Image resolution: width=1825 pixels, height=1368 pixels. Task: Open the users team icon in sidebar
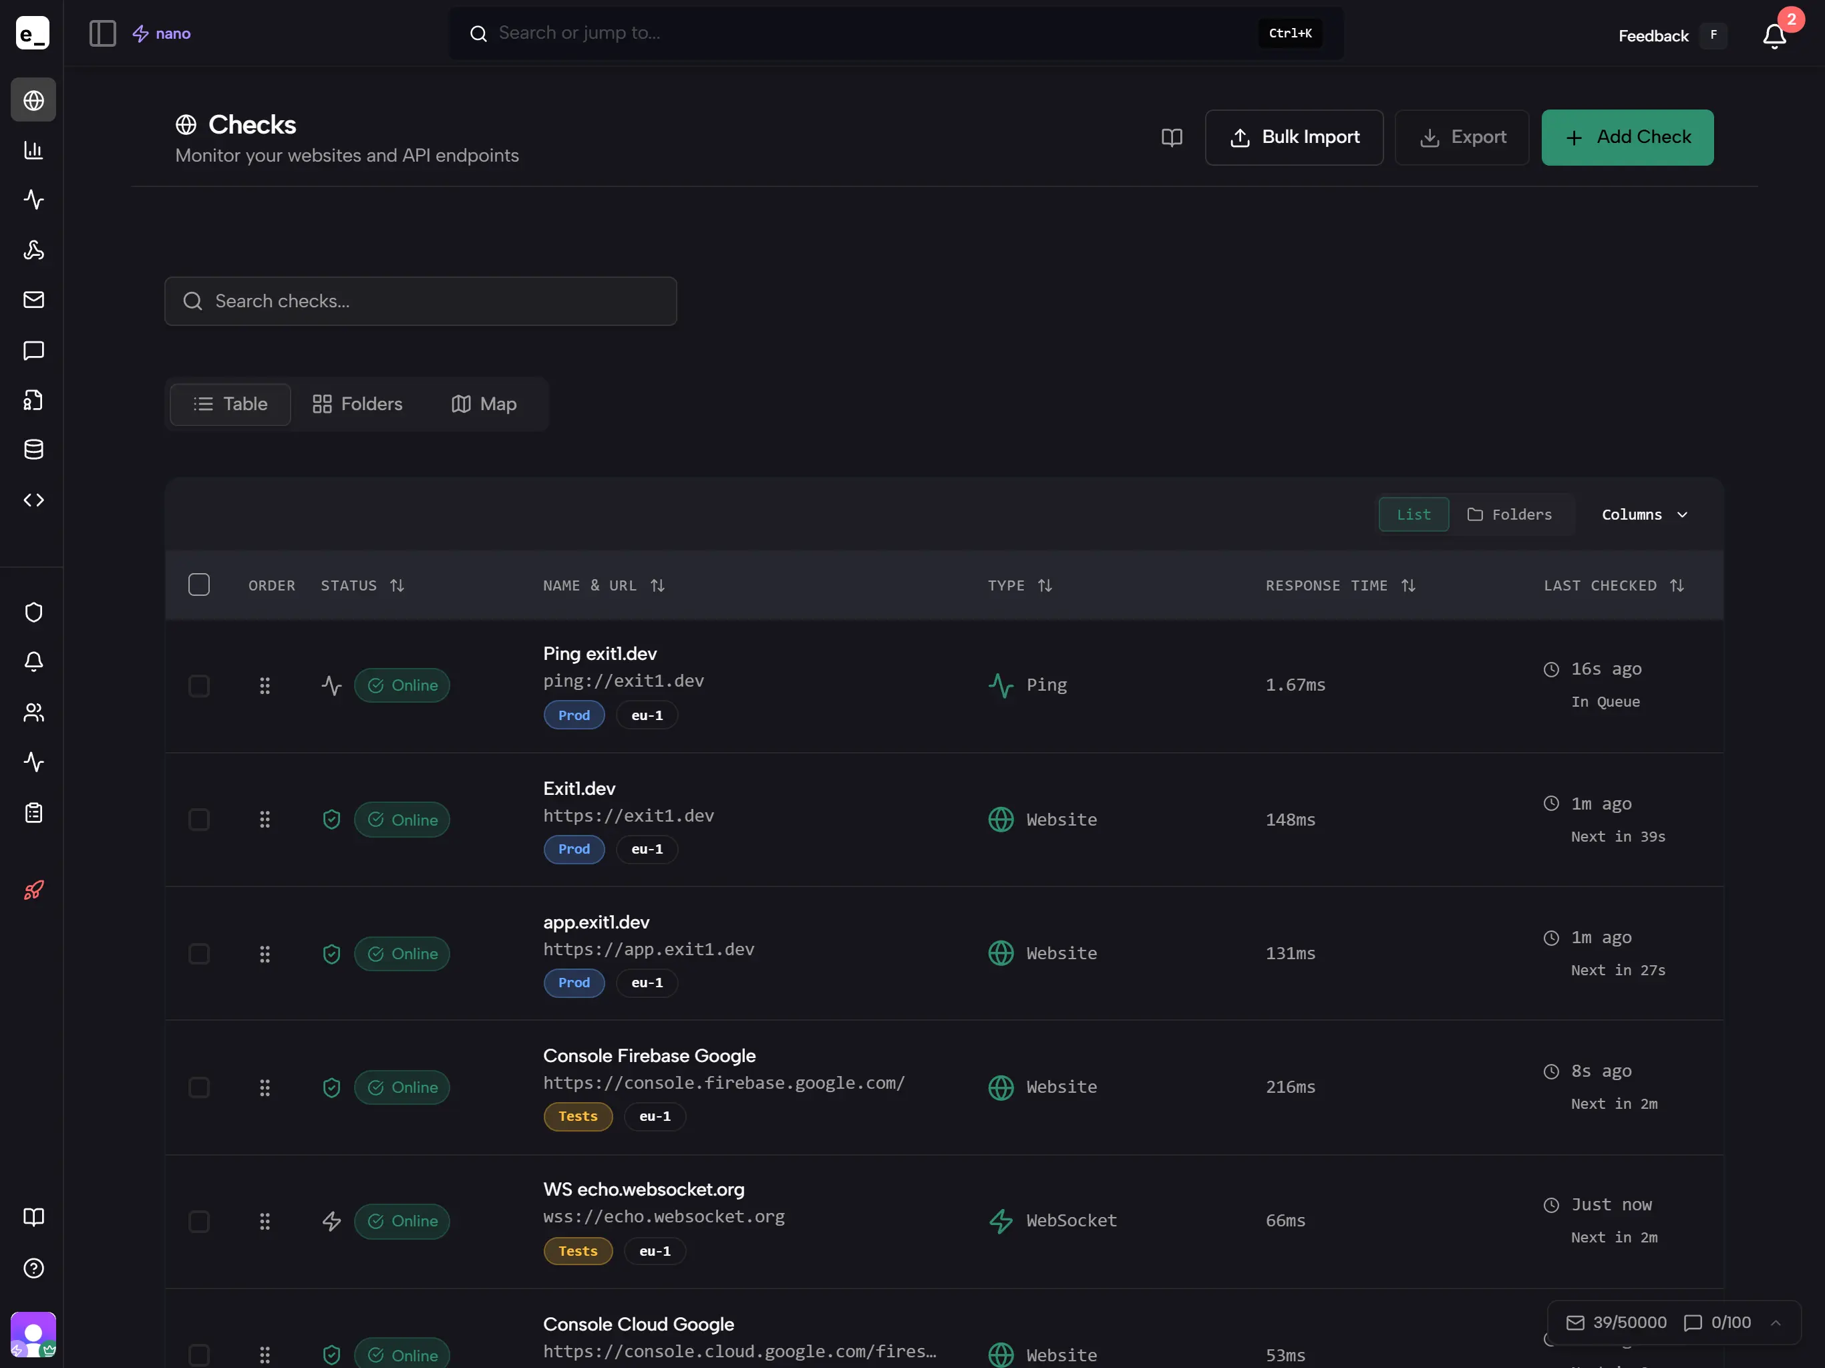coord(33,712)
